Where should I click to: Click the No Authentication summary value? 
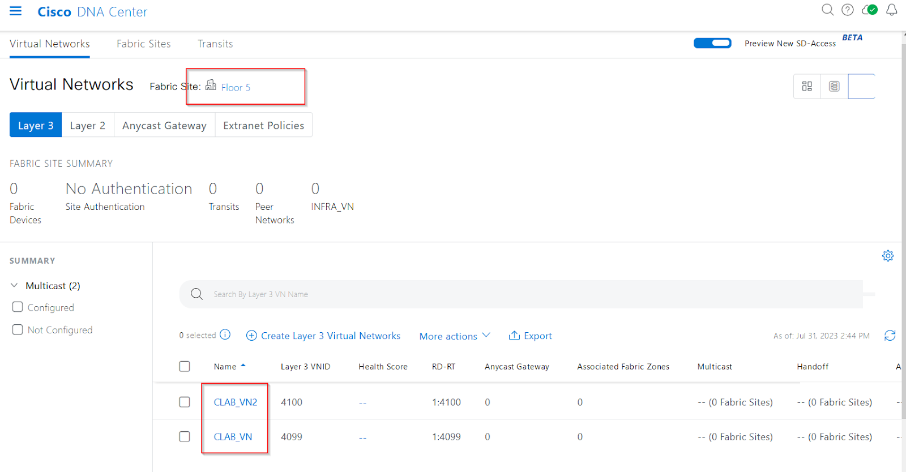click(129, 188)
